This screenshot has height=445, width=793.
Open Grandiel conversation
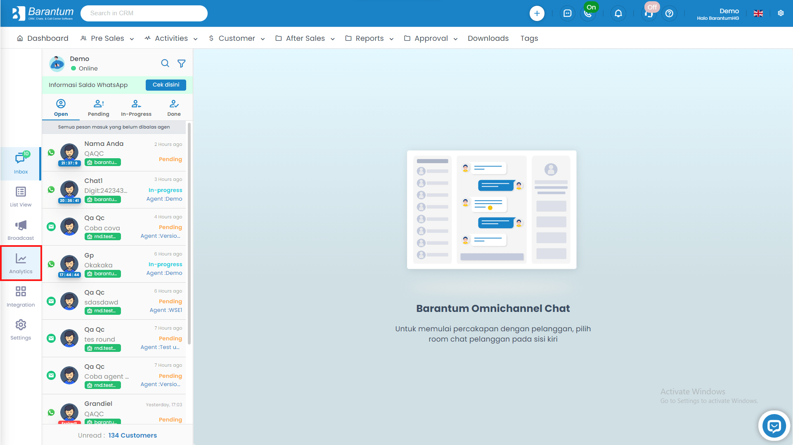114,410
